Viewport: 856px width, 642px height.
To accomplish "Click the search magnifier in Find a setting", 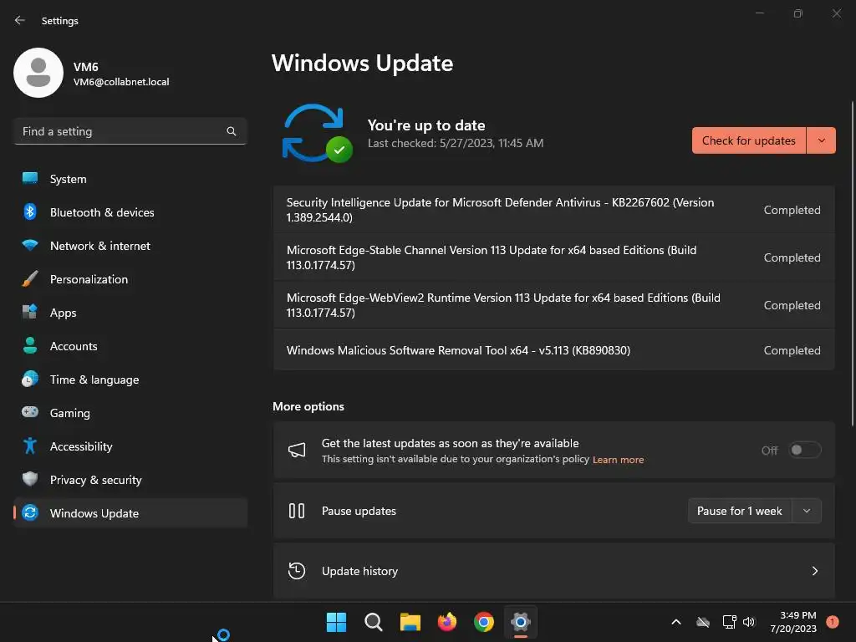I will [232, 131].
